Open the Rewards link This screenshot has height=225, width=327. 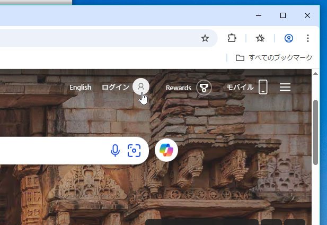178,88
